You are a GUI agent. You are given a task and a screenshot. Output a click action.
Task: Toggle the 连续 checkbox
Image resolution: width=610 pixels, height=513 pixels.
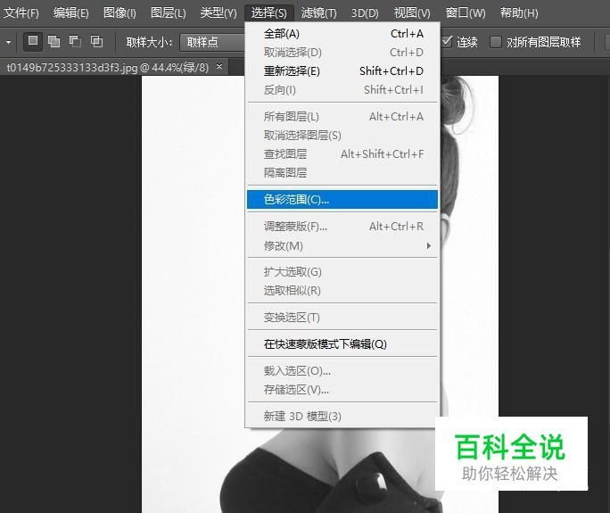click(447, 41)
